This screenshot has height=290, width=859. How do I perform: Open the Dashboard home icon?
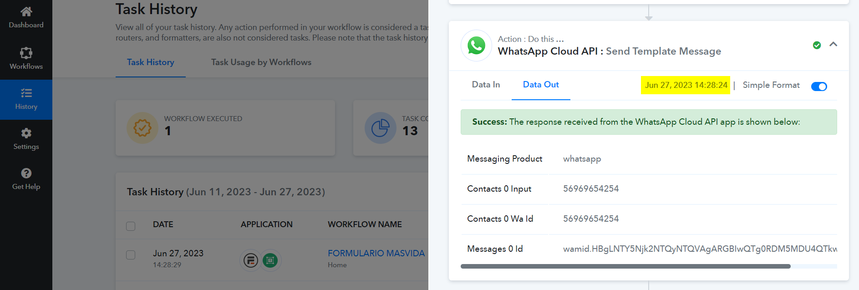[26, 11]
